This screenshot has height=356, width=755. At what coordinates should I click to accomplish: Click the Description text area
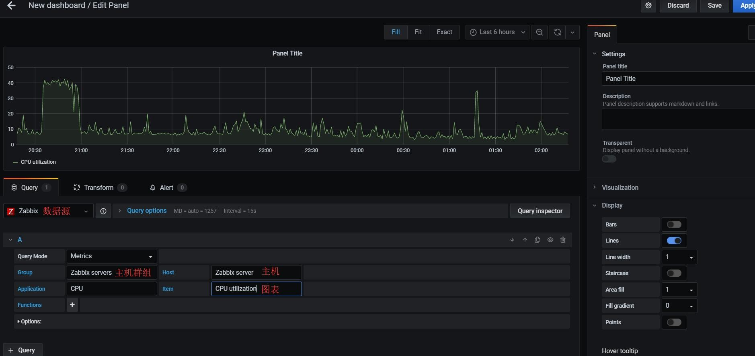pos(678,119)
